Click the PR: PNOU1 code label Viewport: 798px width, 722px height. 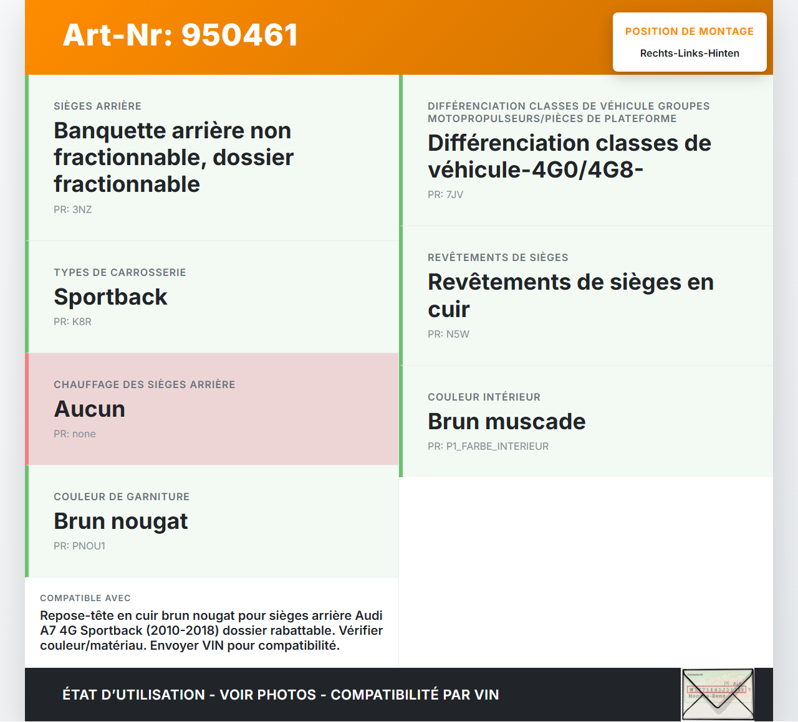tap(80, 546)
